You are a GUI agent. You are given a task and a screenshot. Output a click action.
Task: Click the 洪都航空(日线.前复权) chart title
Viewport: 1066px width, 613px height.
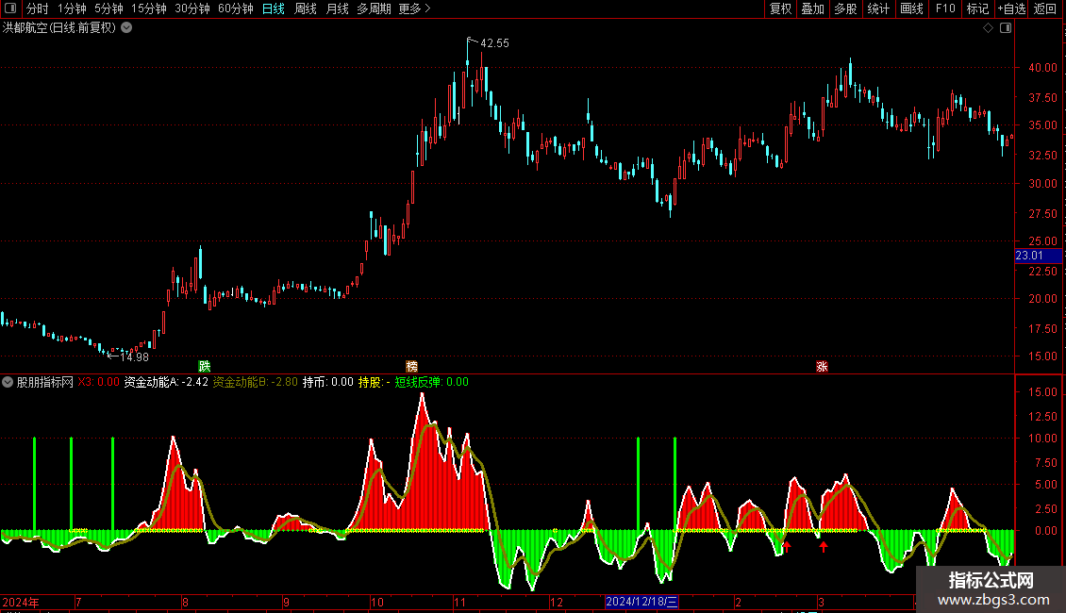click(59, 28)
